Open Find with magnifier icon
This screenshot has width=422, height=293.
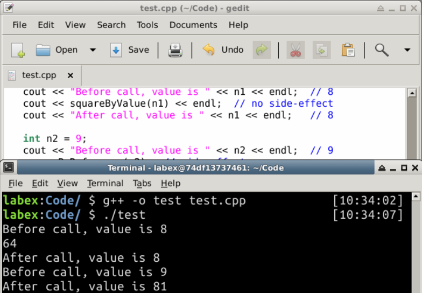382,50
